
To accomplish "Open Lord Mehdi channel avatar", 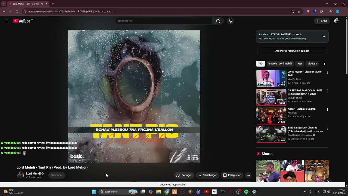I will coord(20,175).
